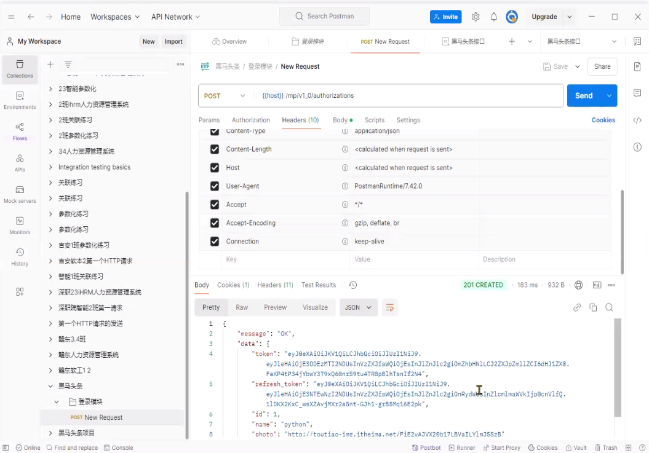Screen dimensions: 649x453
Task: Expand the Integration testing basics collection
Action: (x=50, y=167)
